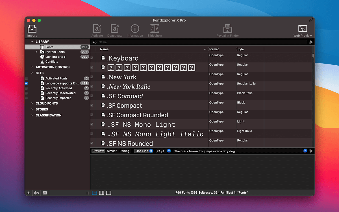Image resolution: width=339 pixels, height=212 pixels.
Task: Select the Similar tab
Action: coord(112,151)
